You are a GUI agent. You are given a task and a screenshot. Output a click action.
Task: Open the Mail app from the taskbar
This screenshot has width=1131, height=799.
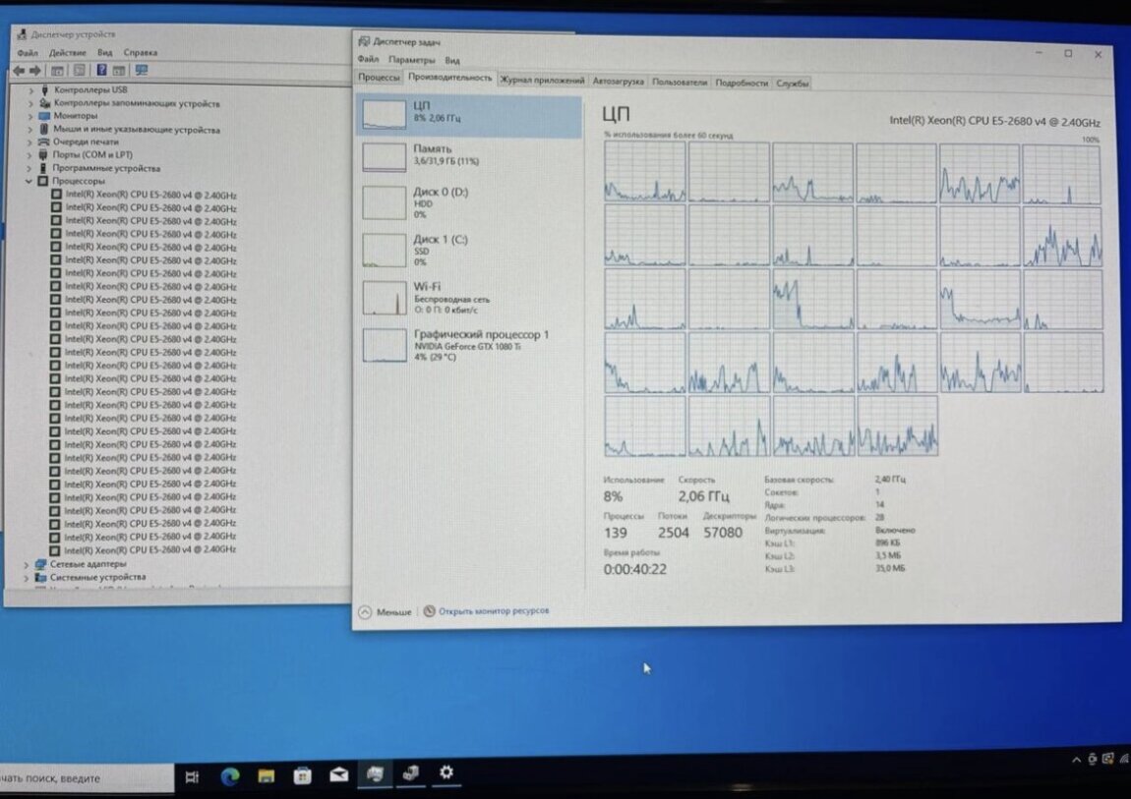point(339,775)
